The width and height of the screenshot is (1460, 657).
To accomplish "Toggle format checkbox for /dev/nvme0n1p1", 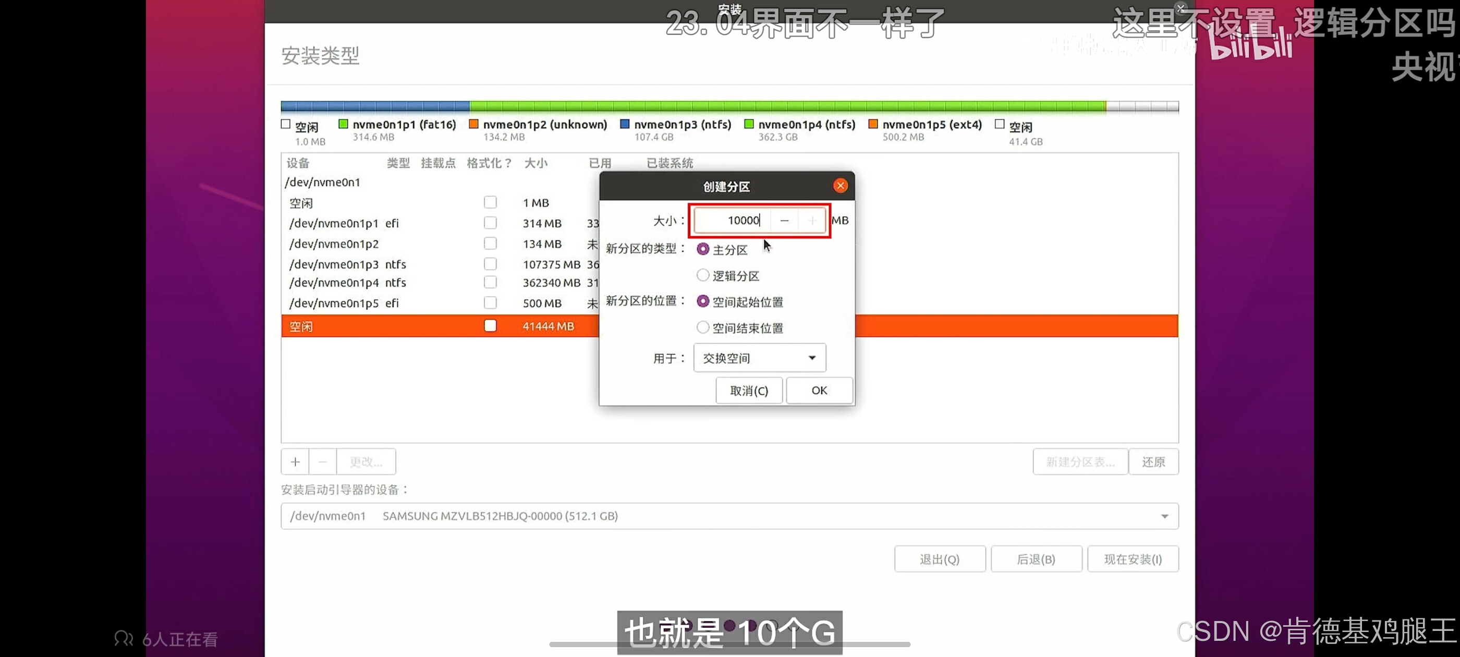I will [490, 223].
